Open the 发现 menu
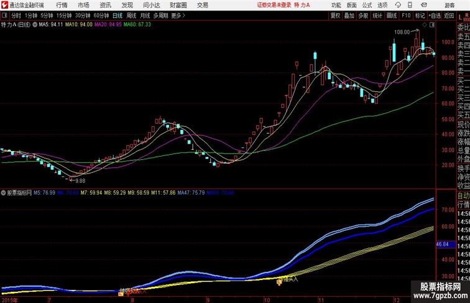The image size is (470, 303). 127,5
